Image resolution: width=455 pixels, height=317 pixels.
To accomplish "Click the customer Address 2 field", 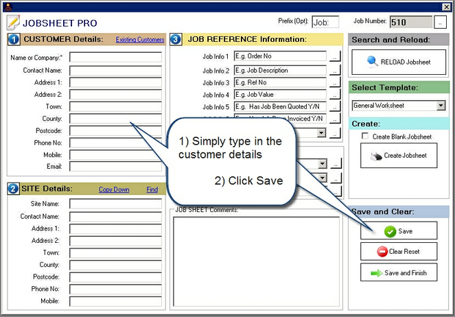I will click(115, 95).
